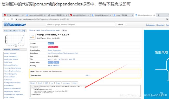Click the lock icon in address bar
The width and height of the screenshot is (169, 99).
click(16, 19)
